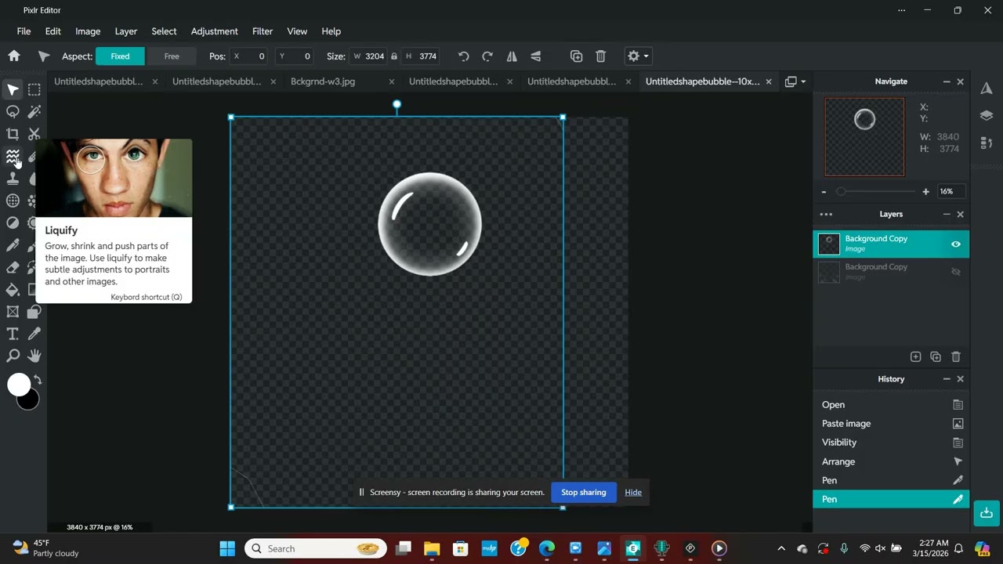The image size is (1003, 564).
Task: Open the File menu
Action: point(24,31)
